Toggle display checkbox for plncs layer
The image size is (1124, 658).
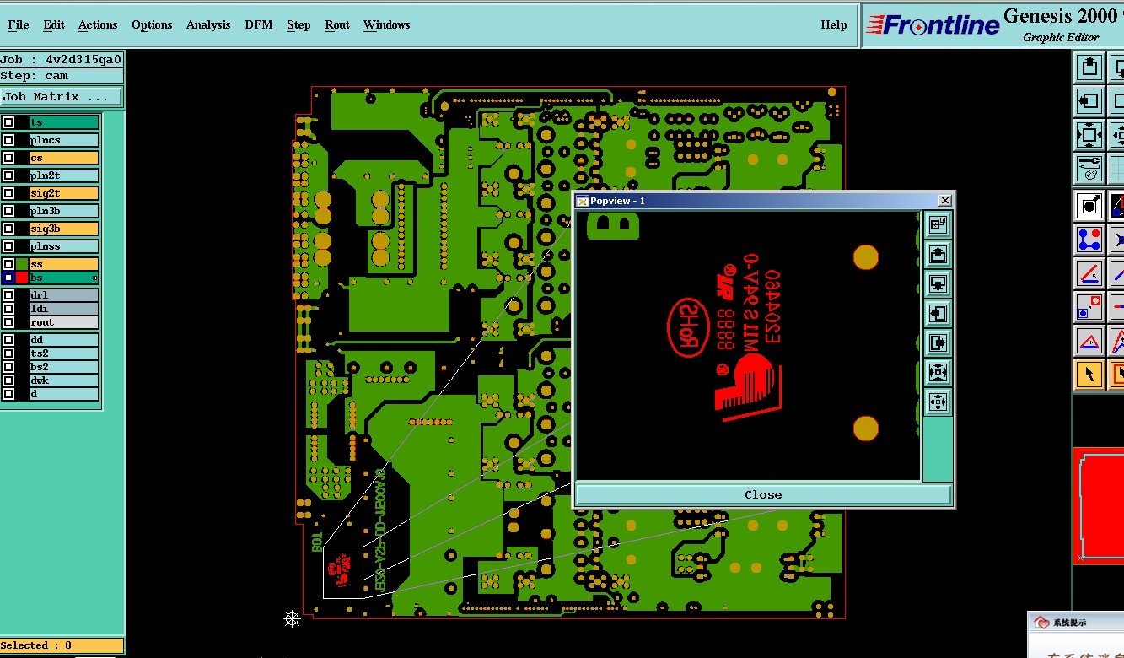click(8, 140)
